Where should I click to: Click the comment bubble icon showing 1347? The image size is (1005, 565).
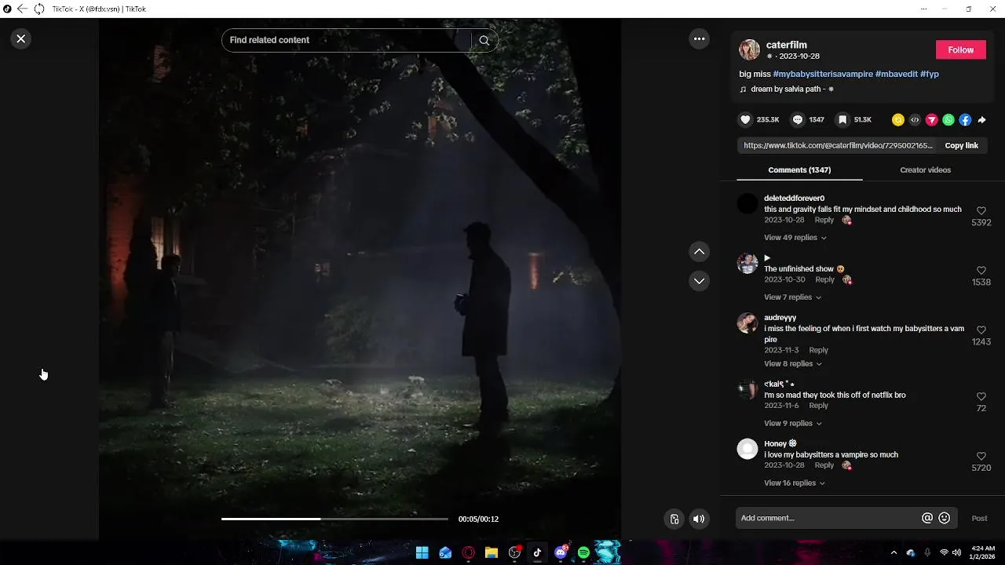pos(798,120)
